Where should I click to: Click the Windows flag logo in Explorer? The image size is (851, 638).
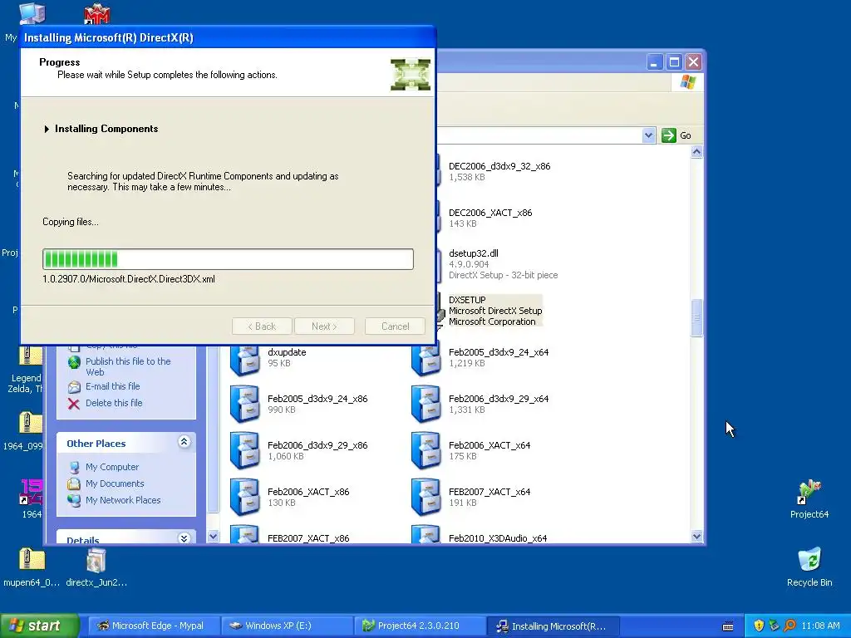(x=687, y=82)
